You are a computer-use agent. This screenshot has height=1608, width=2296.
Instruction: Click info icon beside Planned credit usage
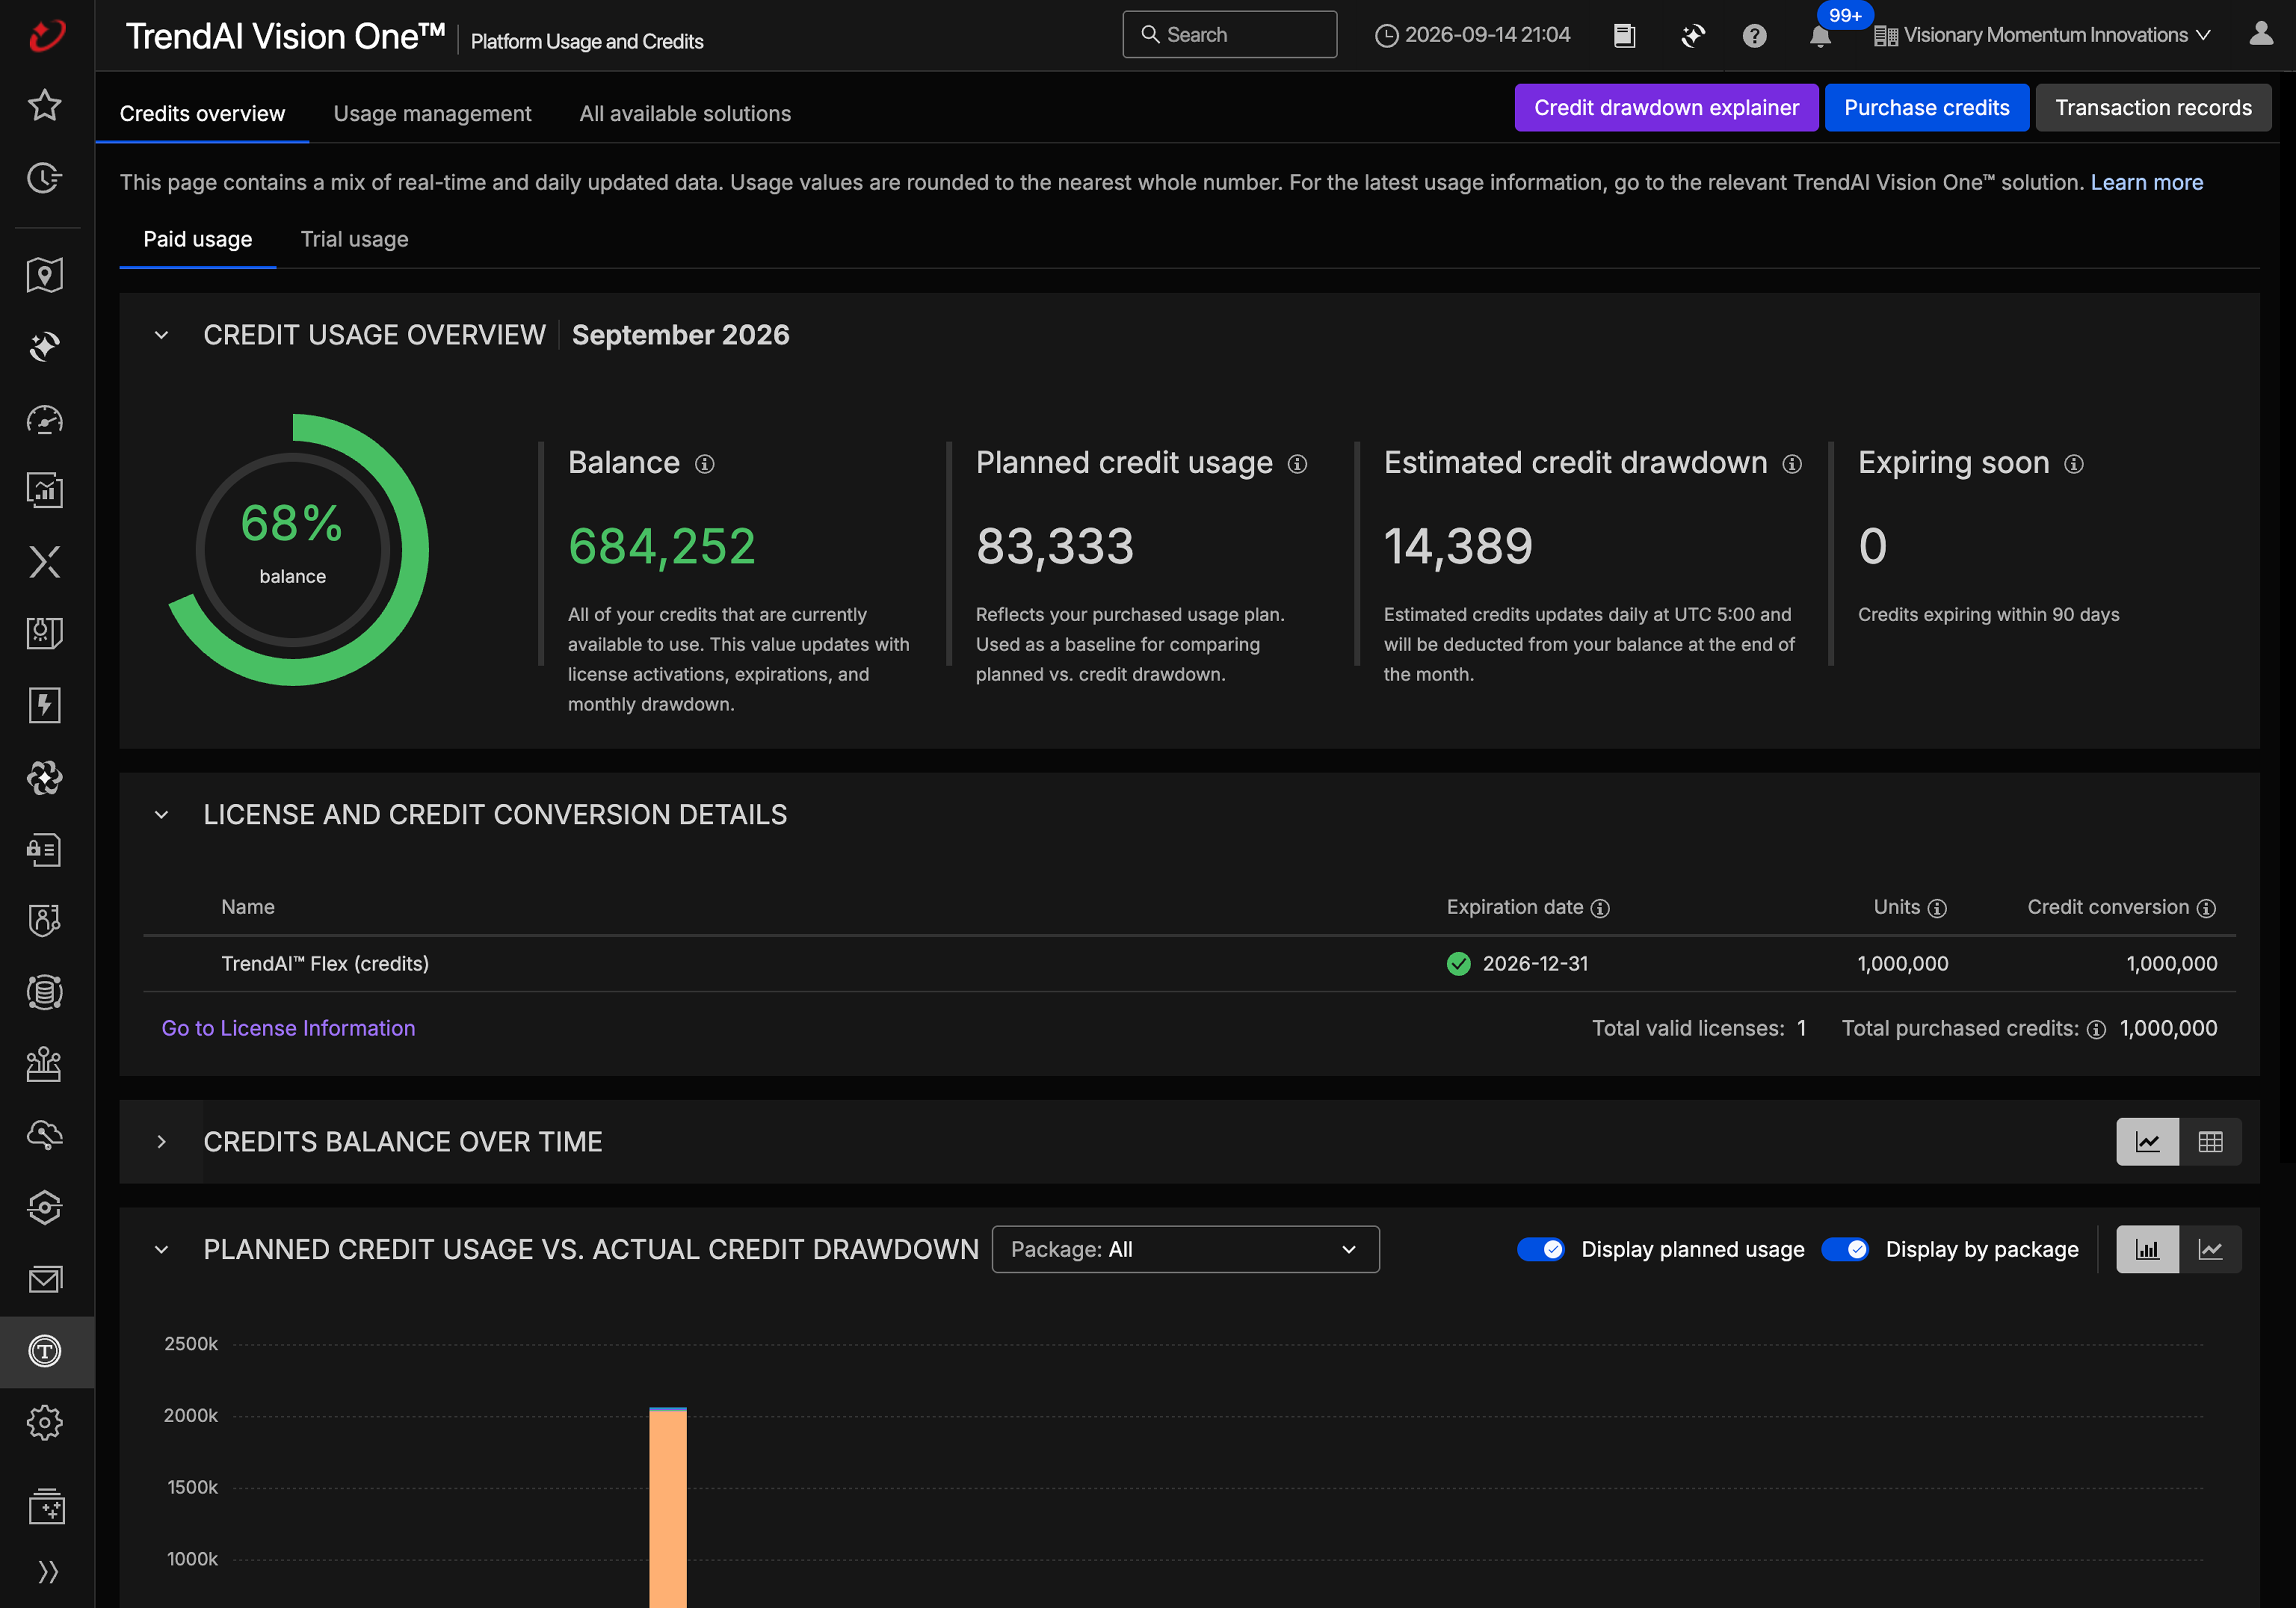(1297, 464)
